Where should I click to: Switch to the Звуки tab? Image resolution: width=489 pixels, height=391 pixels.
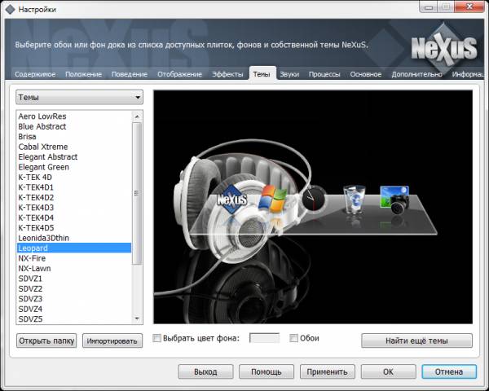(x=289, y=74)
